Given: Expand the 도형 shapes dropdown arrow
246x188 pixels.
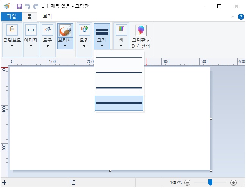Looking at the screenshot, I should pyautogui.click(x=85, y=46).
